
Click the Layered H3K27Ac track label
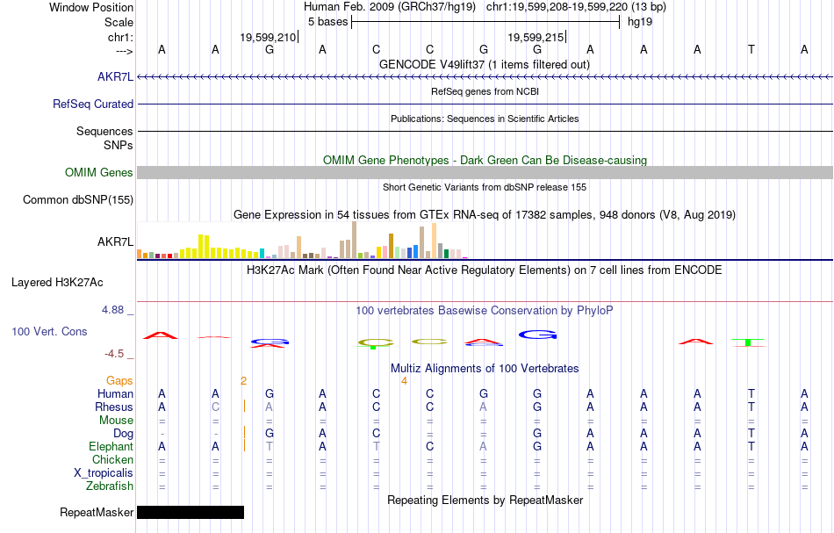(x=57, y=282)
